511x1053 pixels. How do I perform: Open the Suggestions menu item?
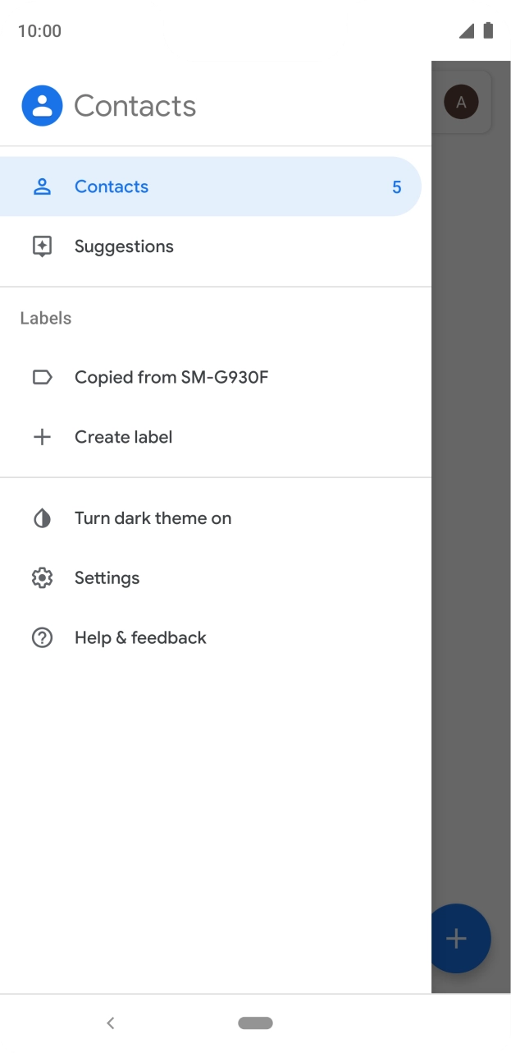124,246
